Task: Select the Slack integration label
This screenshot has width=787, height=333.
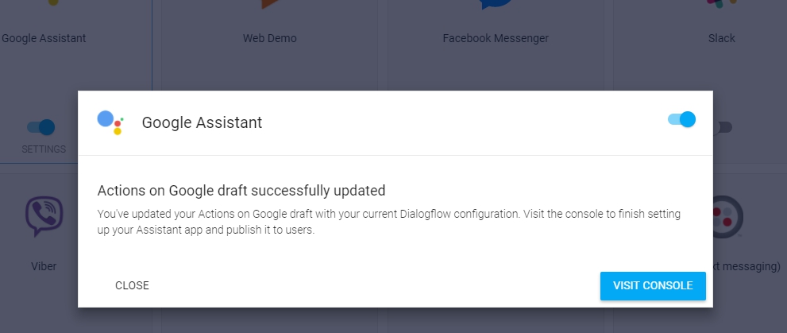Action: (x=721, y=38)
